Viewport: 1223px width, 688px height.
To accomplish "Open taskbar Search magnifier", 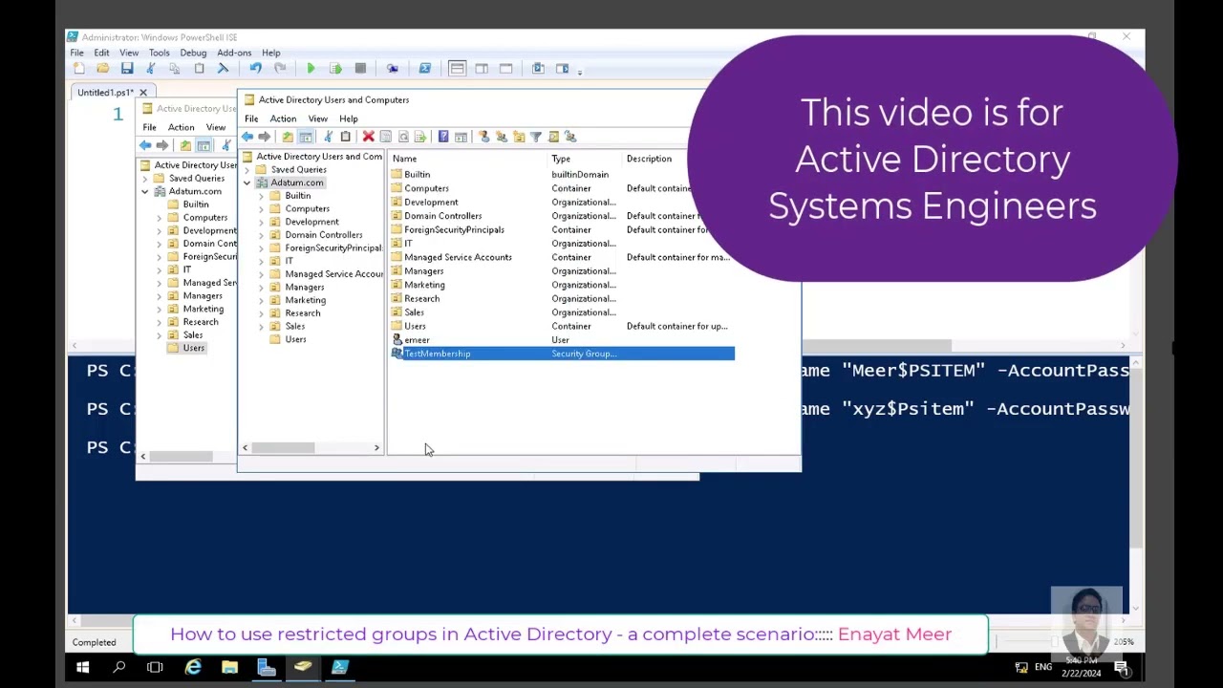I will [x=119, y=667].
